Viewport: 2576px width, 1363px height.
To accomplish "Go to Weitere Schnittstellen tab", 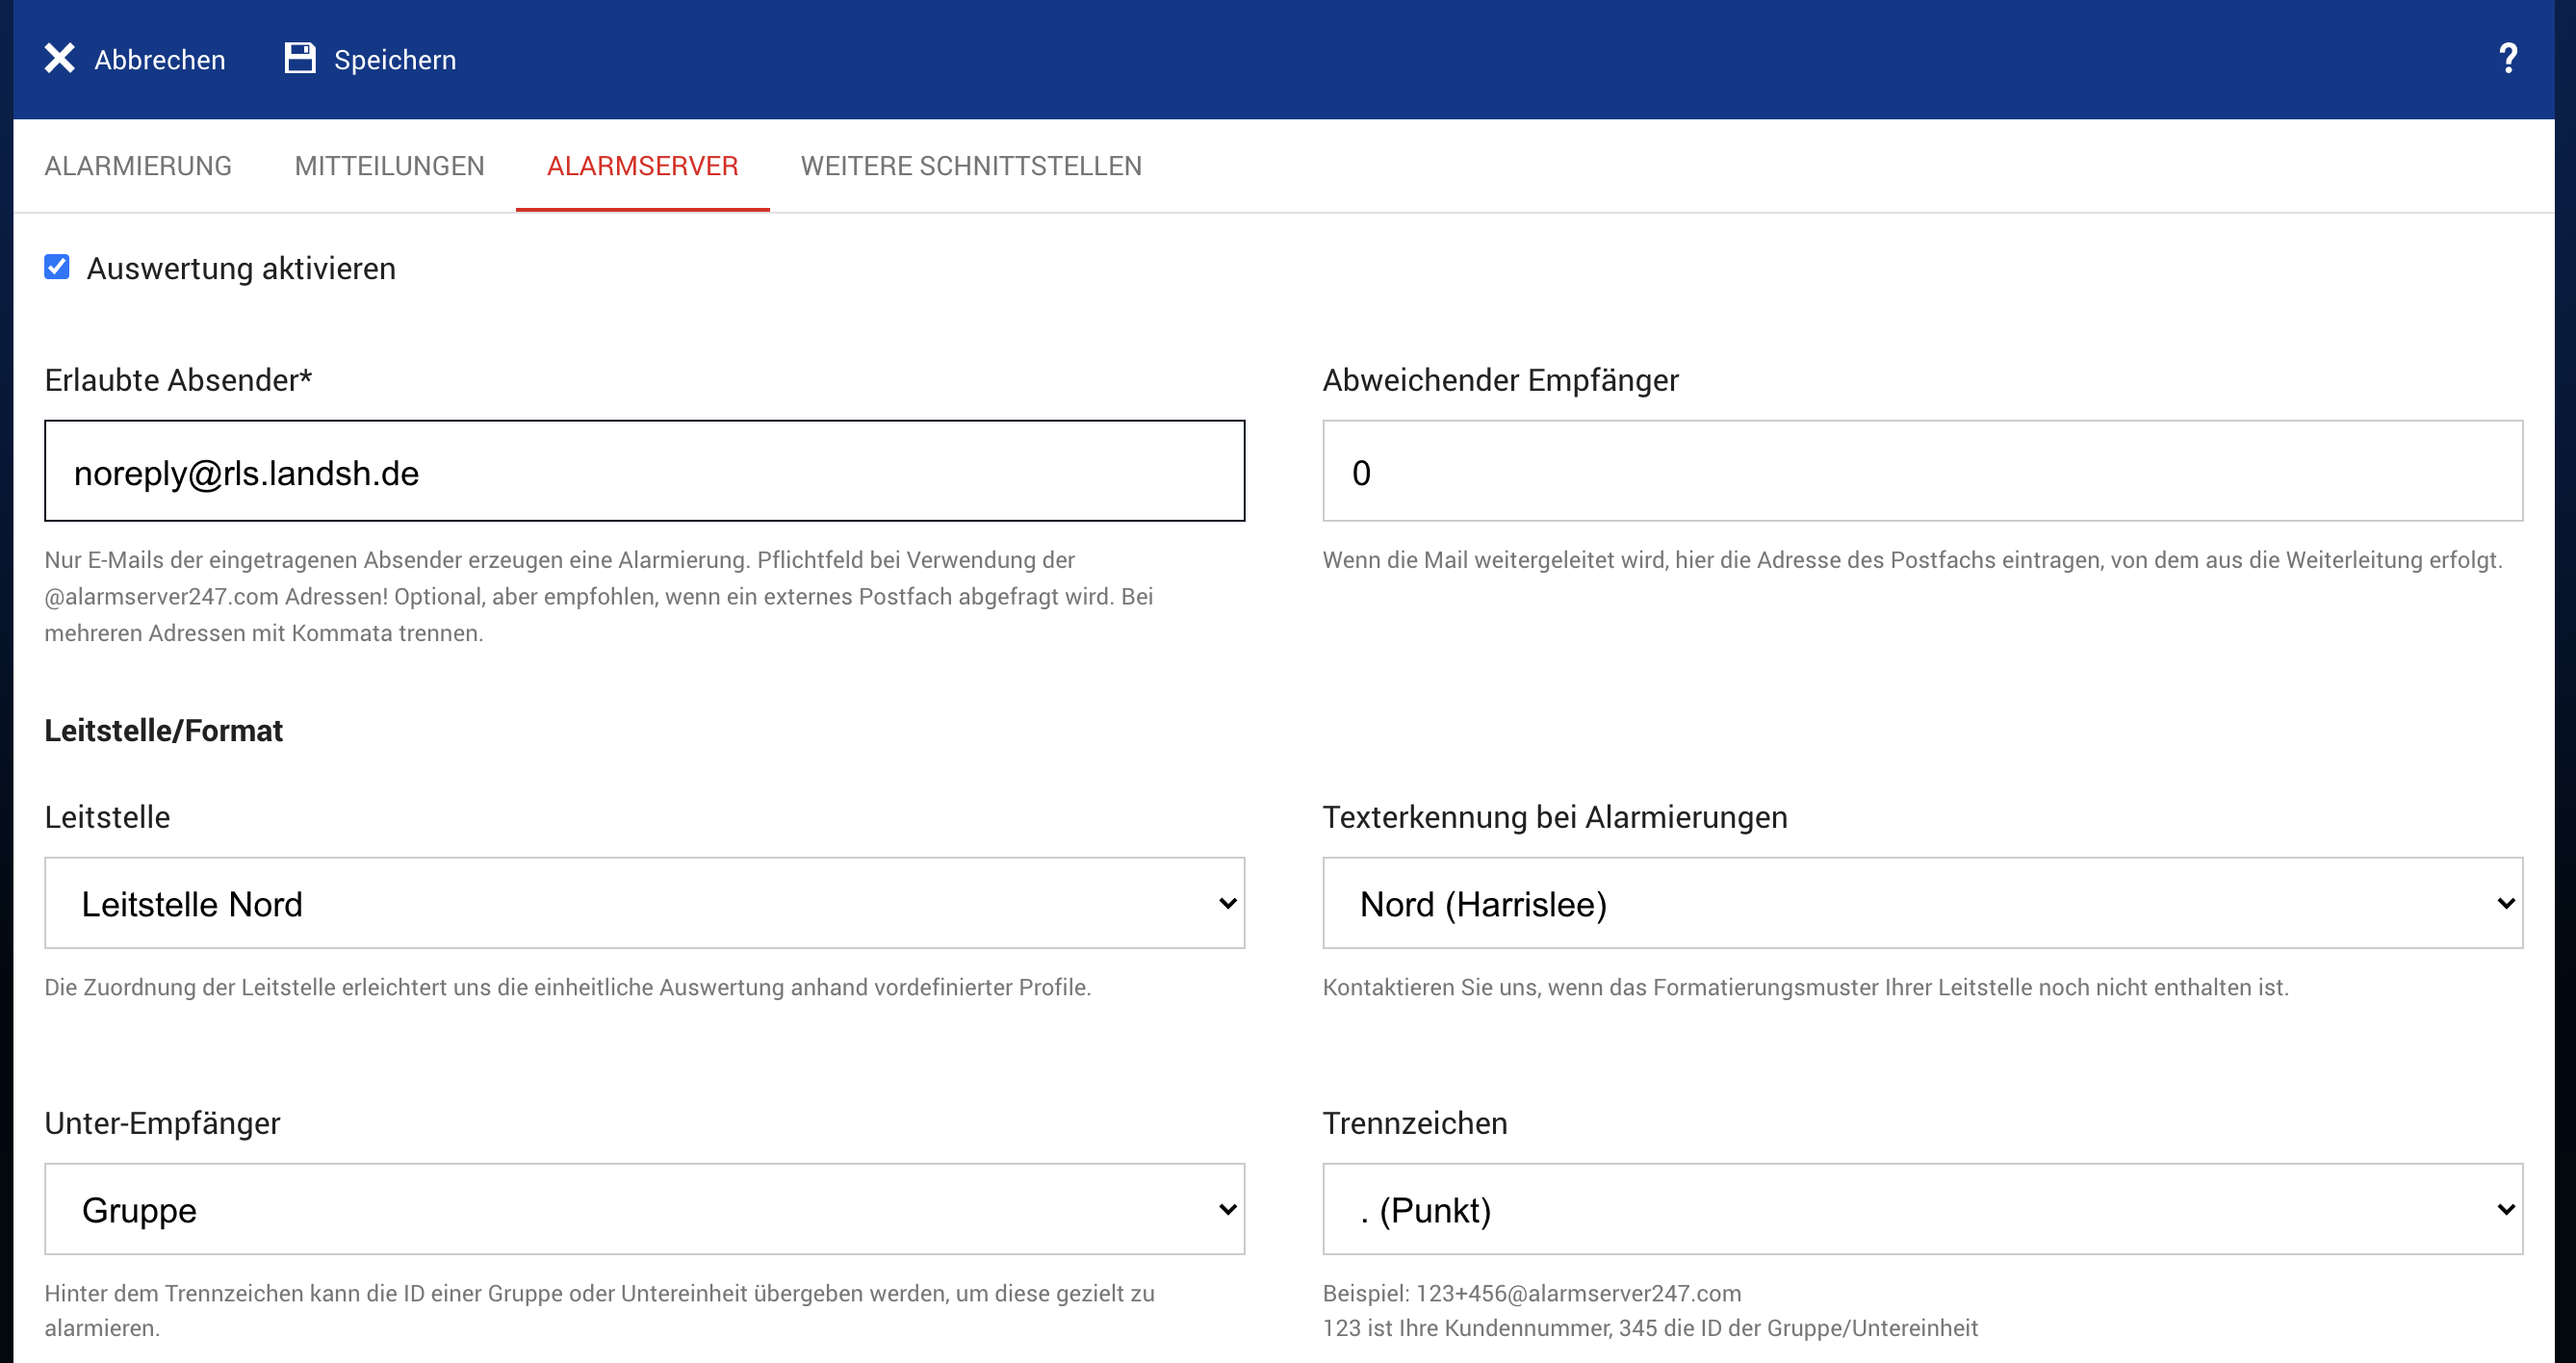I will point(970,166).
